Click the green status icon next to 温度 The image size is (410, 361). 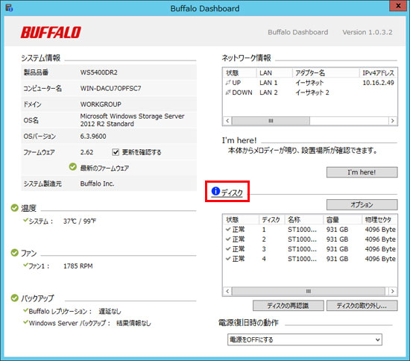15,208
